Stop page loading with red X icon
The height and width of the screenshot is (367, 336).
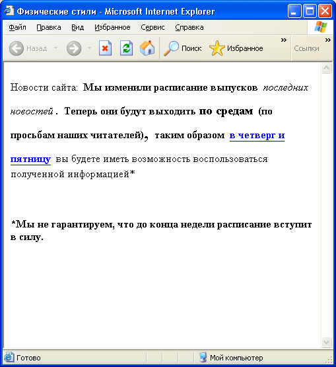(x=105, y=48)
